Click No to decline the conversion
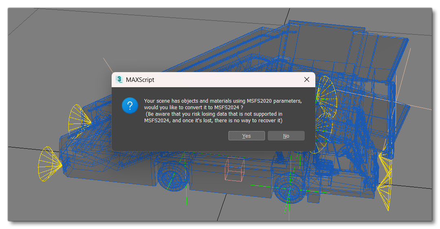Screen dimensions: 440x229 point(286,136)
